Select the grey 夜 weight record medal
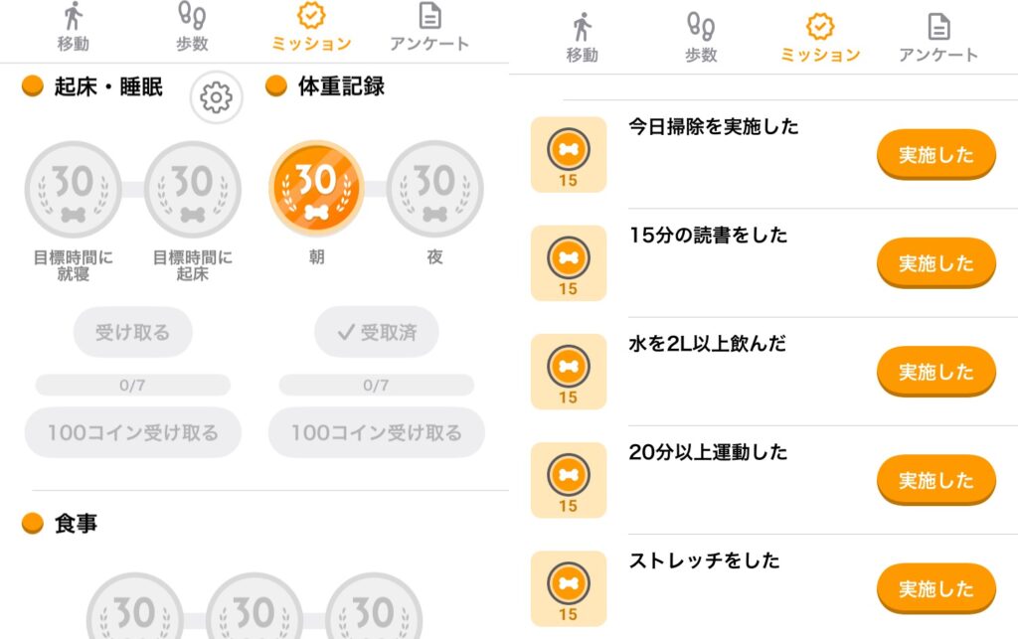 click(x=435, y=189)
